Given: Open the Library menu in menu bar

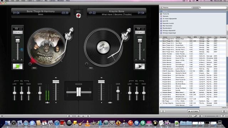Looking at the screenshot, I should tap(52, 1).
